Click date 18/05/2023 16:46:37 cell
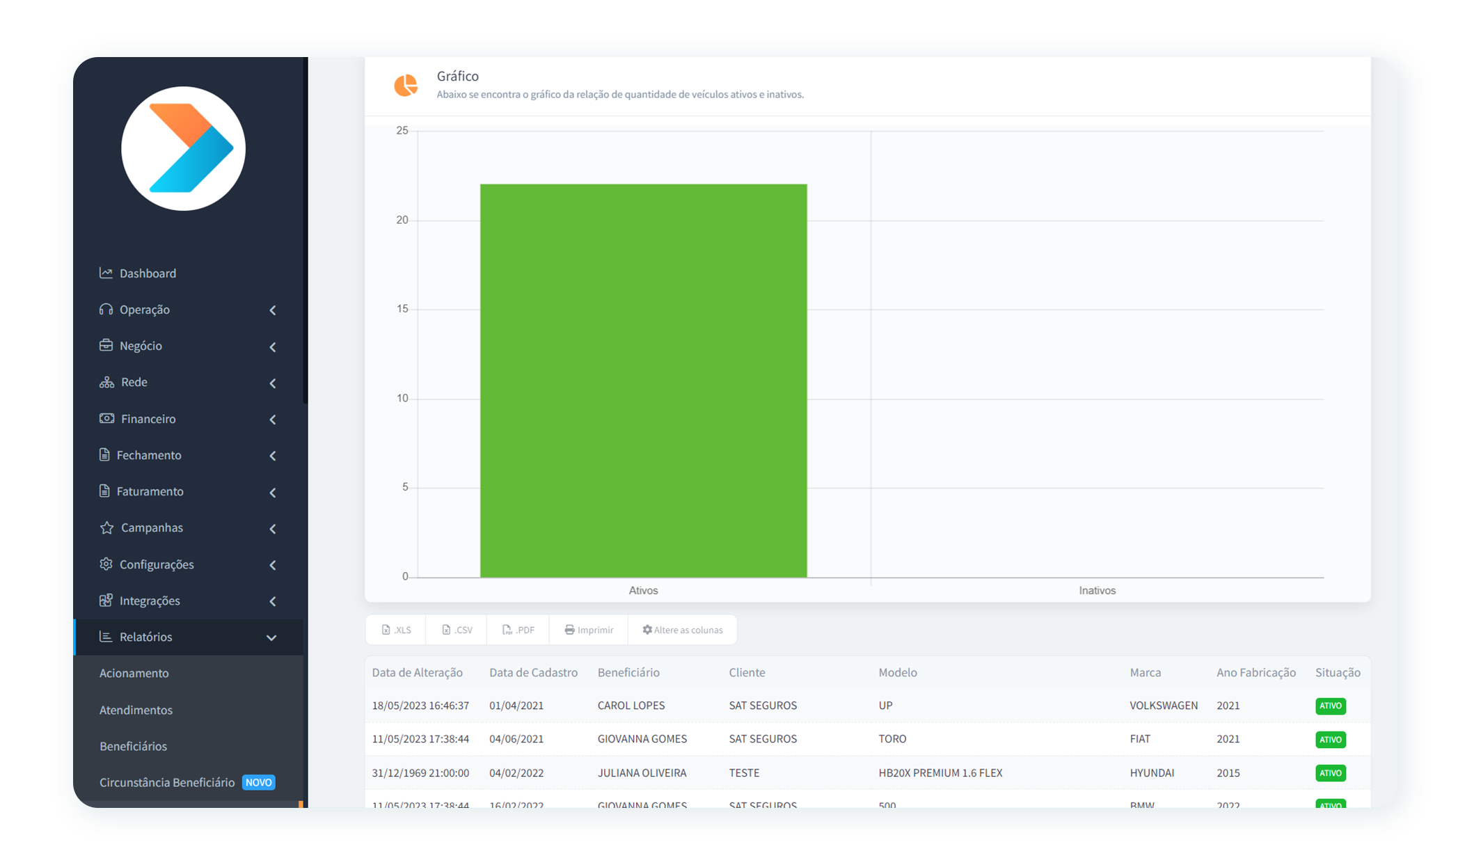The height and width of the screenshot is (865, 1458). click(x=420, y=705)
